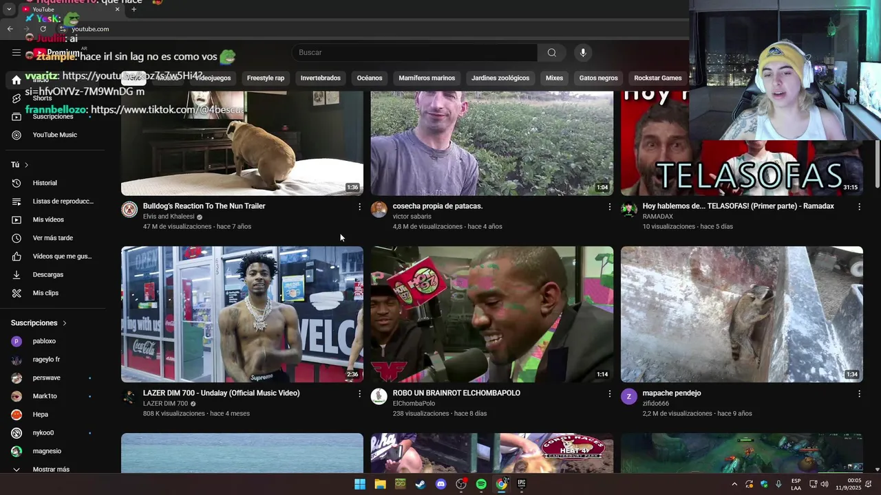Select Jardines zoológicos filter chip
The width and height of the screenshot is (881, 495).
click(x=500, y=78)
